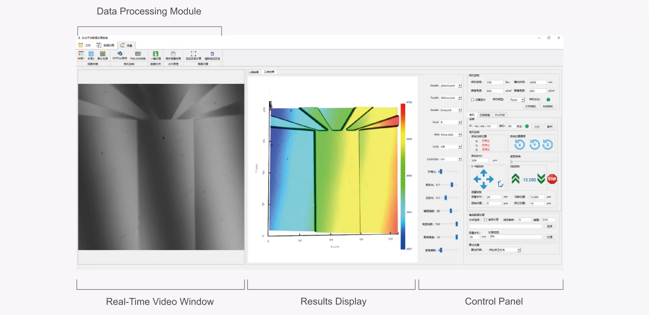Click the IP address input field
649x315 pixels.
(x=485, y=126)
